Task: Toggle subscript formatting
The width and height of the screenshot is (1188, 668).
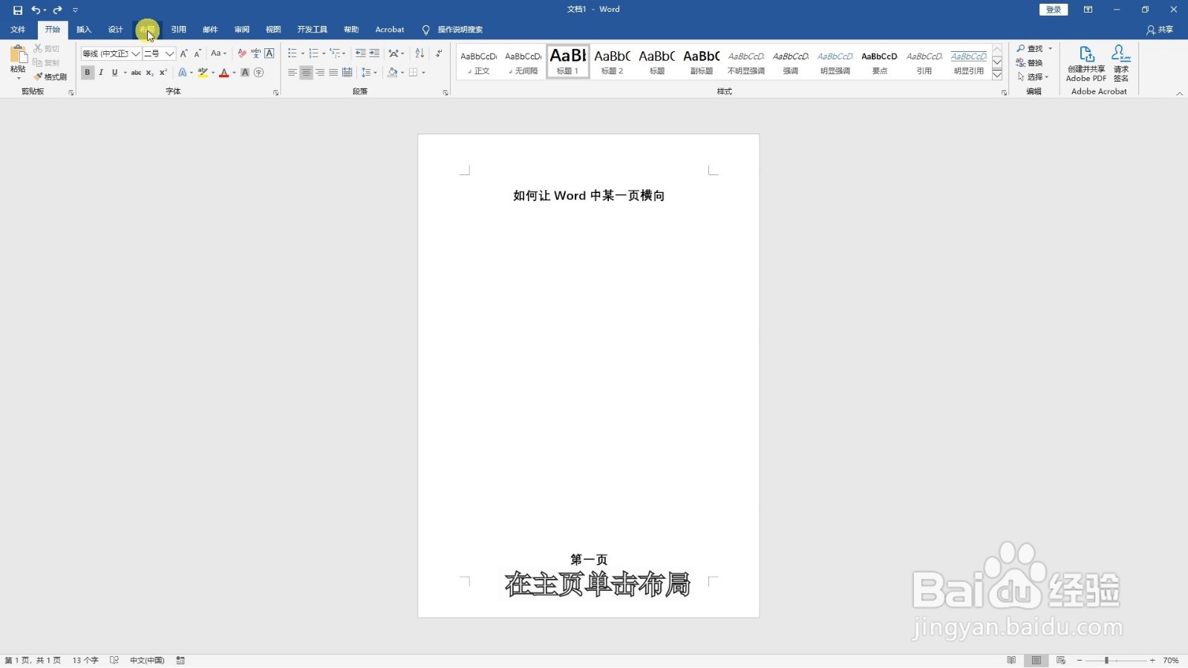Action: pos(149,73)
